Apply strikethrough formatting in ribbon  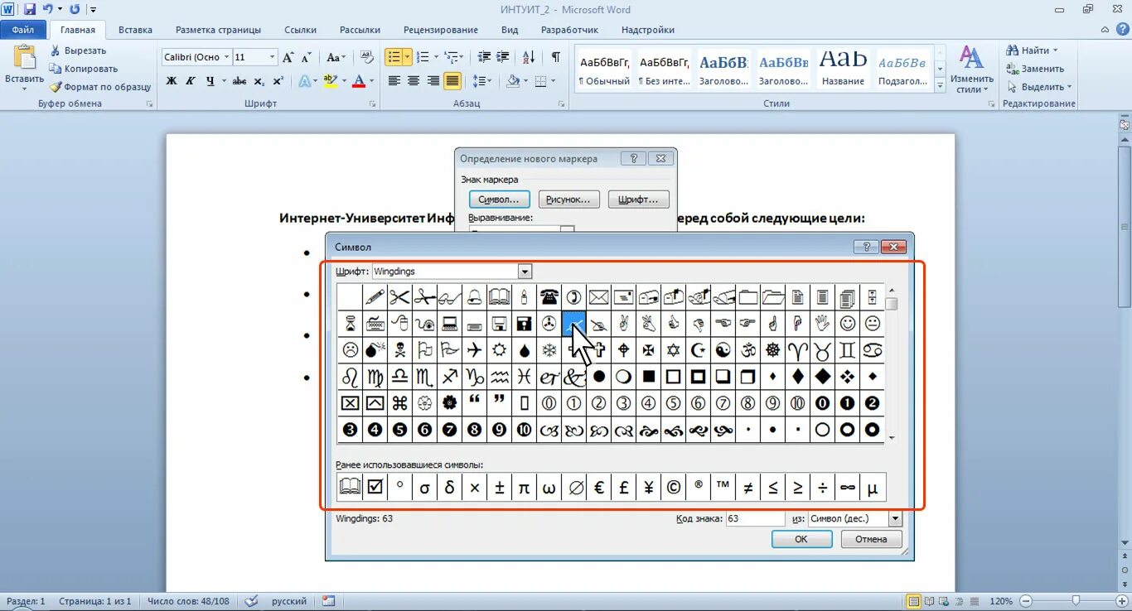tap(239, 81)
